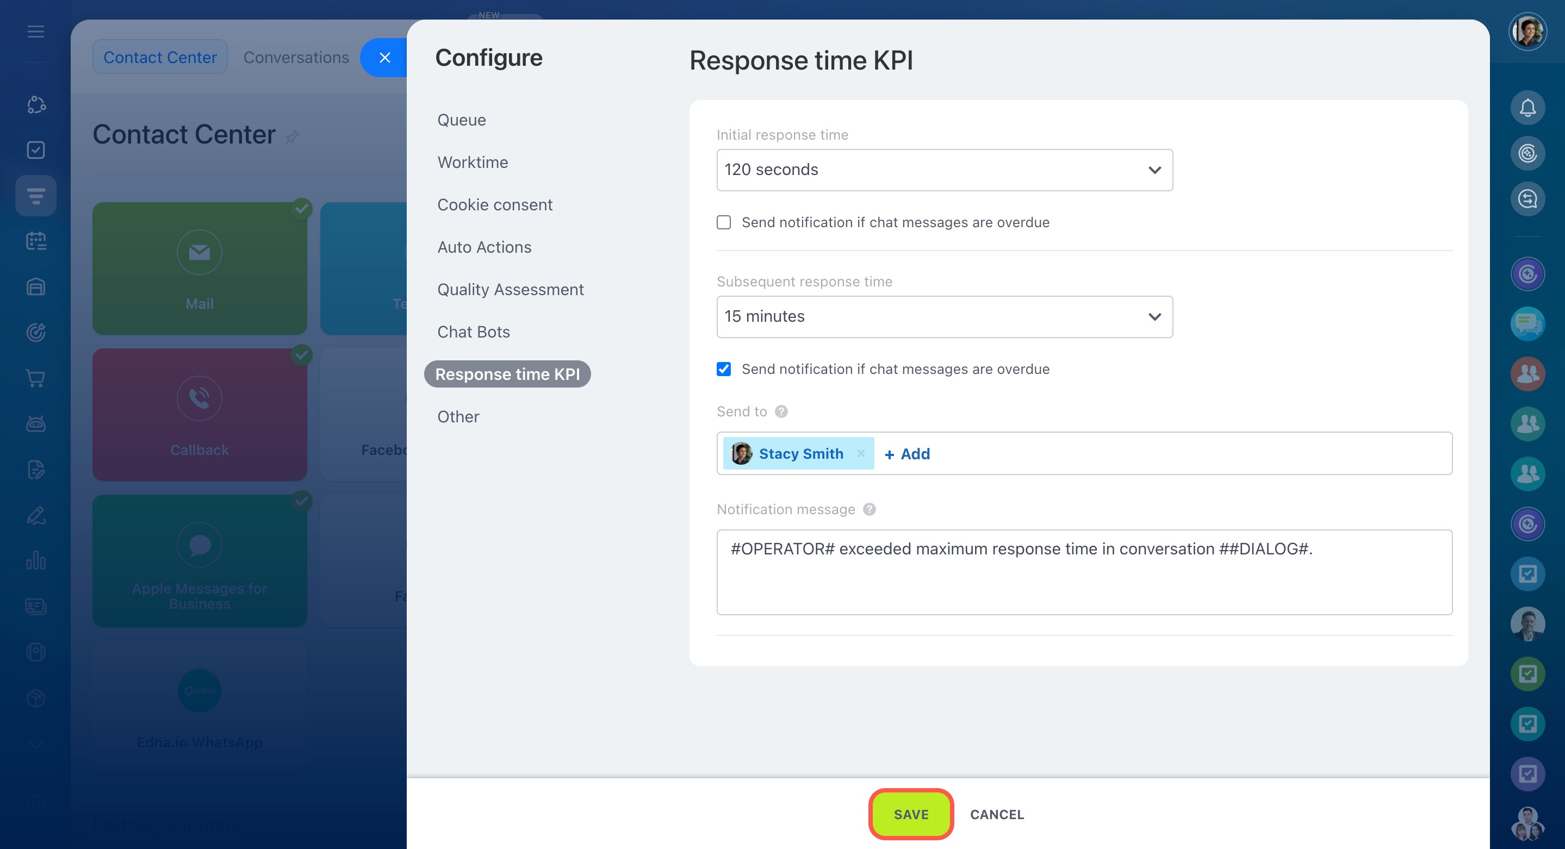Open the pen signature icon in left sidebar
The width and height of the screenshot is (1565, 849).
click(x=36, y=515)
